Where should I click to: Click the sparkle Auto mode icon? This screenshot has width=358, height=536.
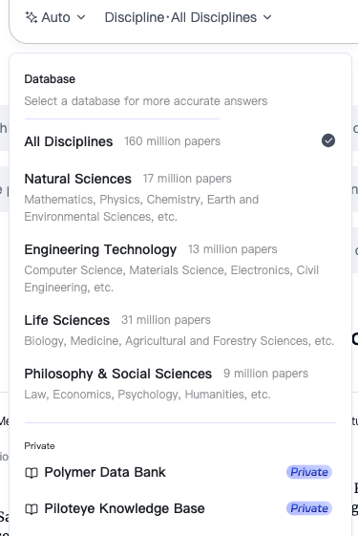[x=32, y=17]
